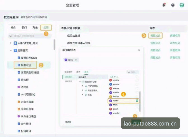Click the dialog search magnifier icon
The width and height of the screenshot is (188, 137).
128,72
